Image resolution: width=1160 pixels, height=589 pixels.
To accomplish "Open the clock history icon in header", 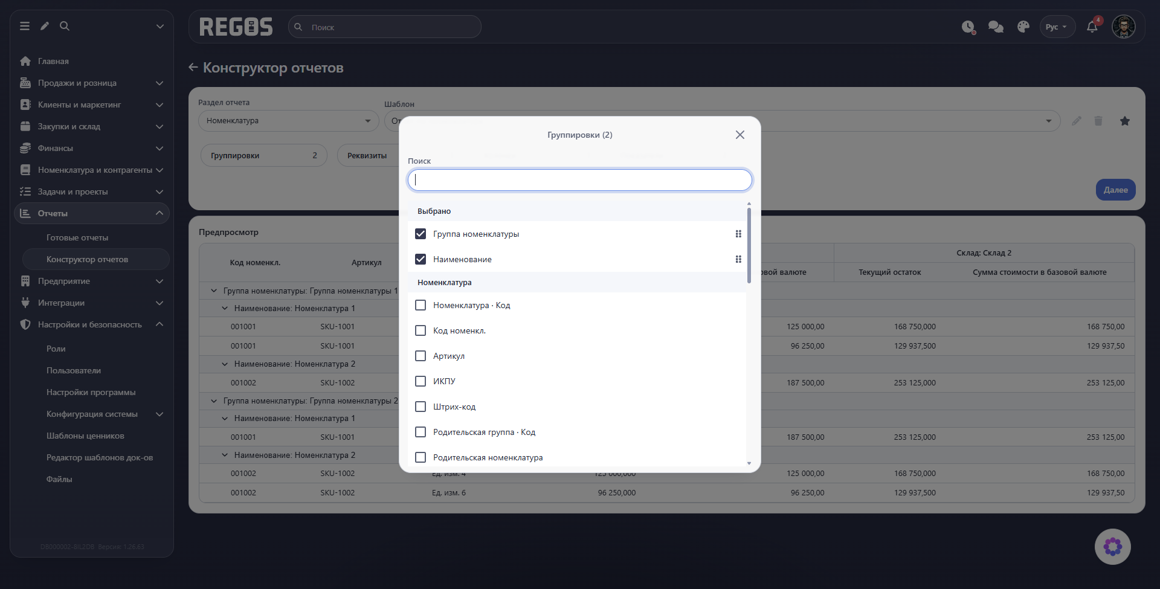I will tap(968, 27).
